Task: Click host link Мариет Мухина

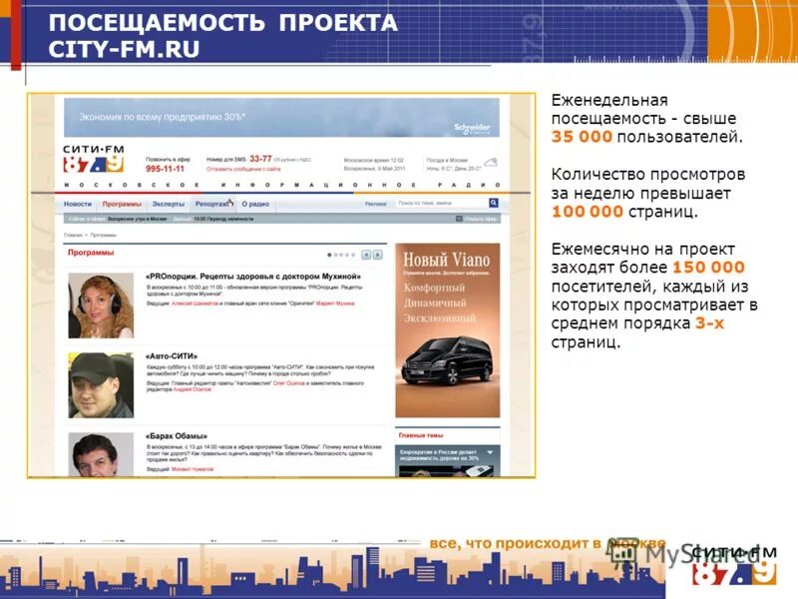Action: (x=335, y=303)
